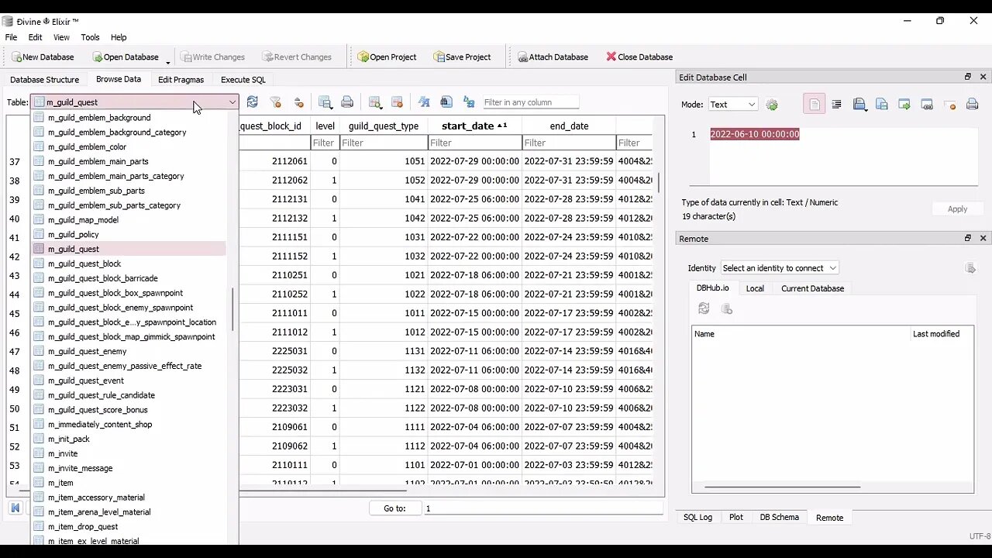Switch to the Database Structure tab
The height and width of the screenshot is (558, 992).
pos(44,79)
